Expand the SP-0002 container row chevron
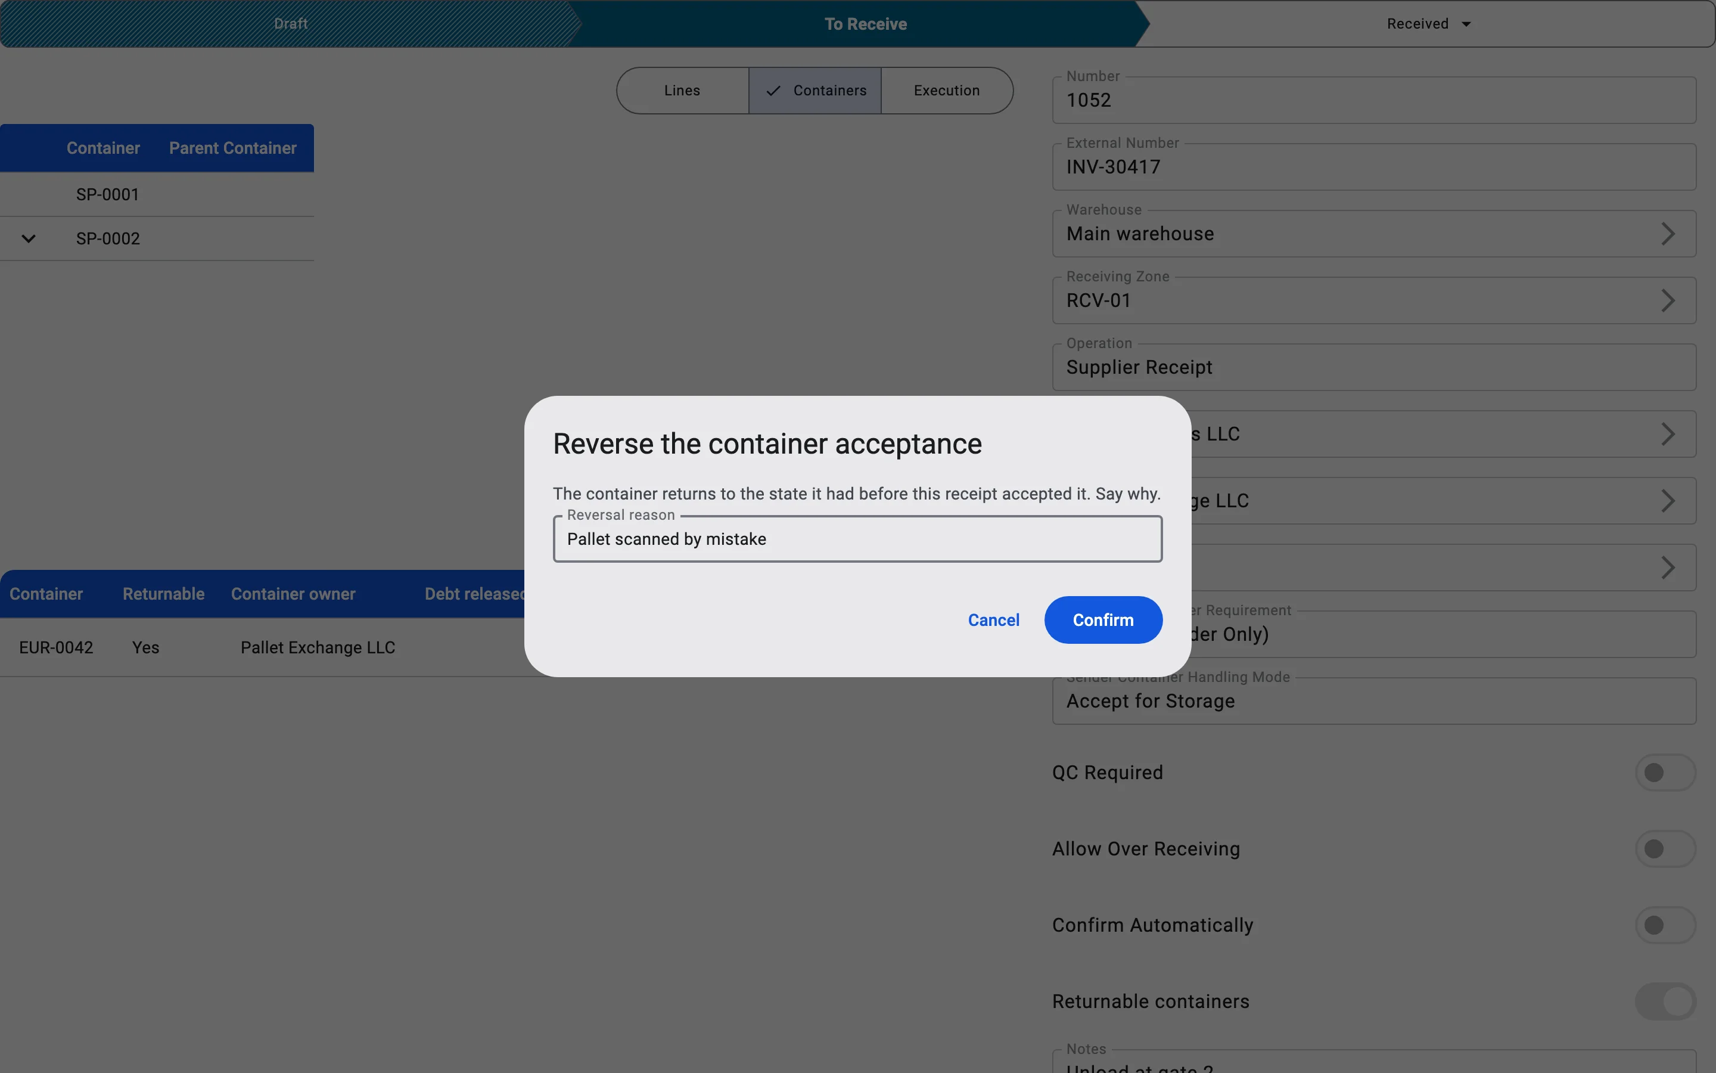1716x1073 pixels. [29, 238]
